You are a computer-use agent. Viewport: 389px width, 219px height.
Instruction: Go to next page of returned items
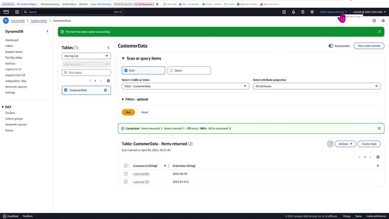pos(370,157)
